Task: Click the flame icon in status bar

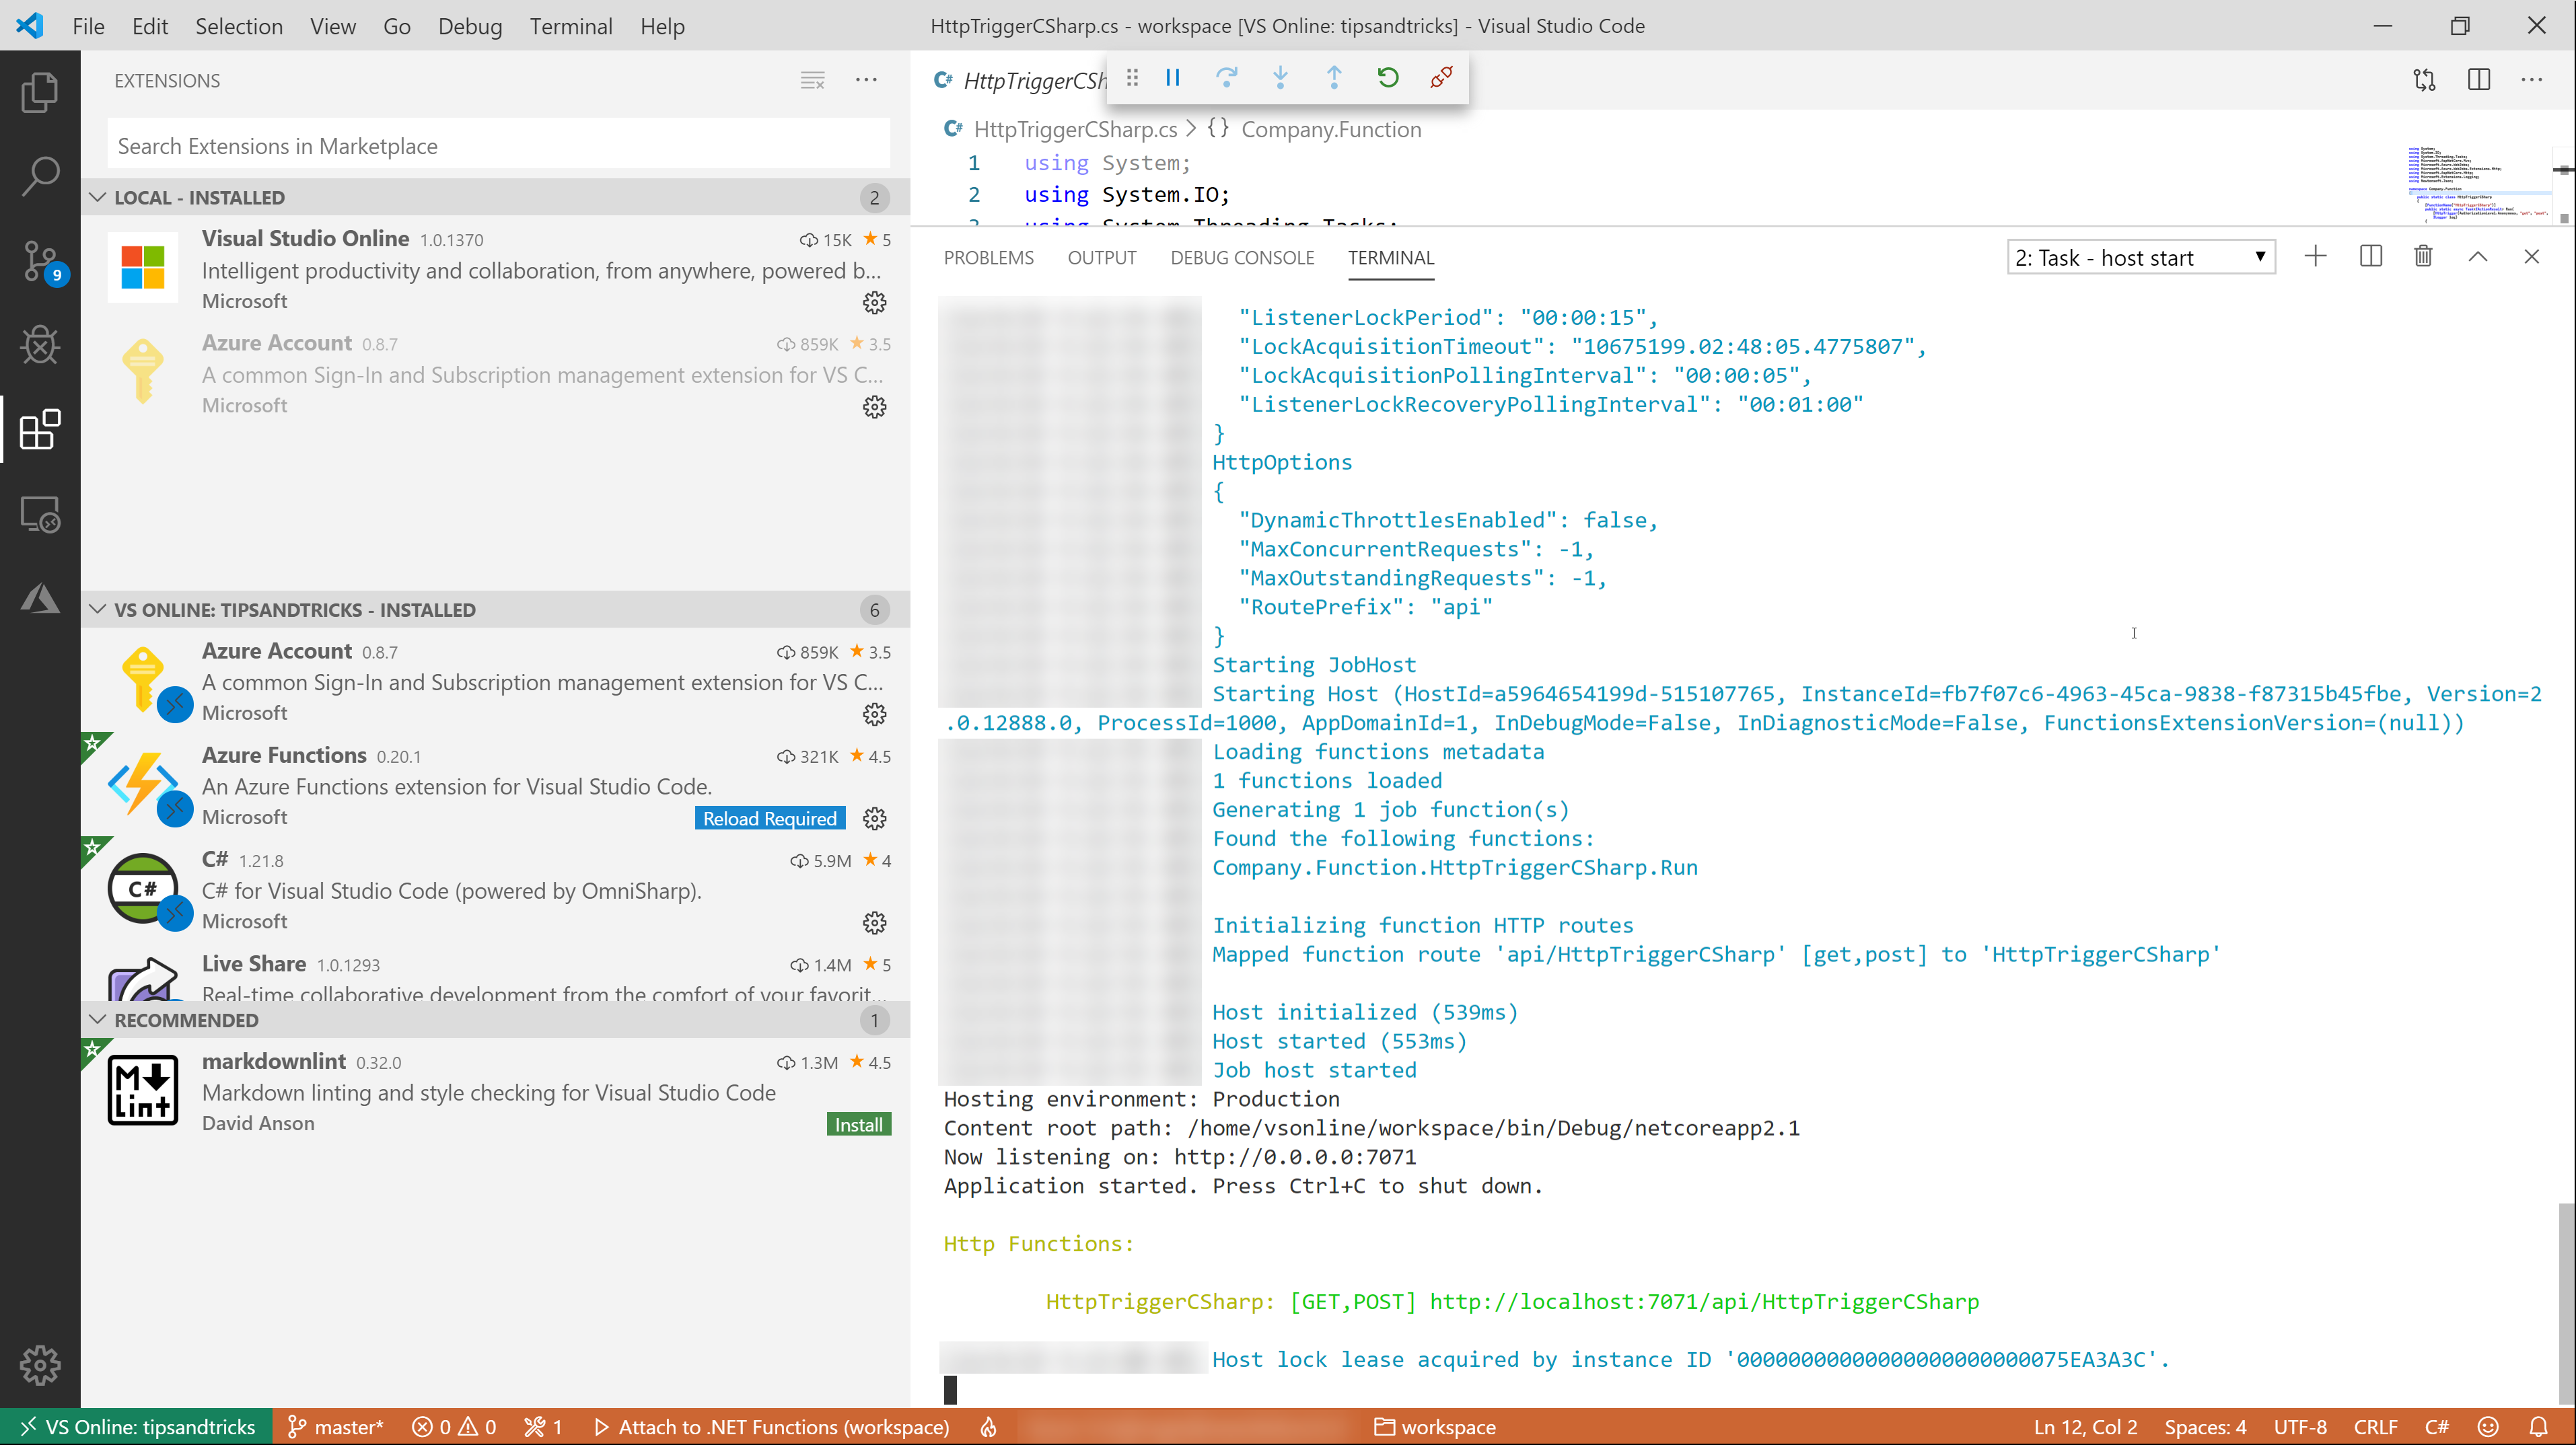Action: tap(988, 1427)
